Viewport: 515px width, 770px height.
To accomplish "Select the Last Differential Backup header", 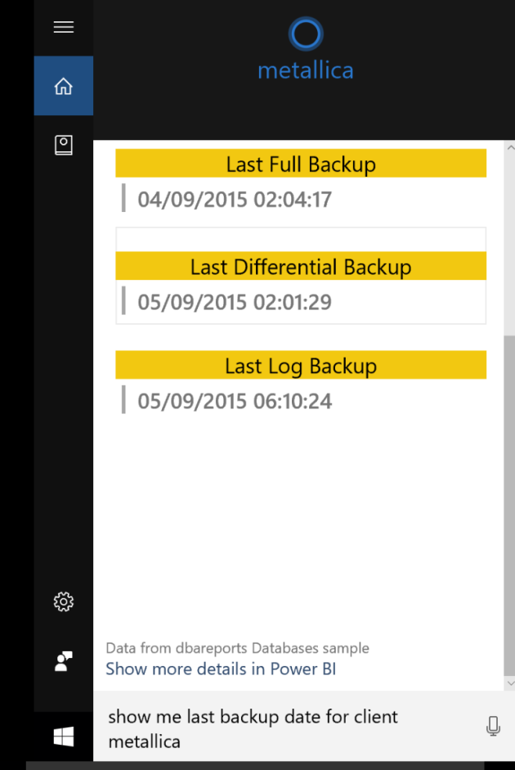I will [x=301, y=267].
